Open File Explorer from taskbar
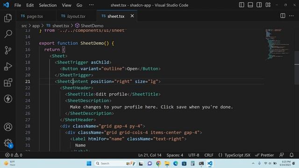This screenshot has height=168, width=299. (167, 163)
